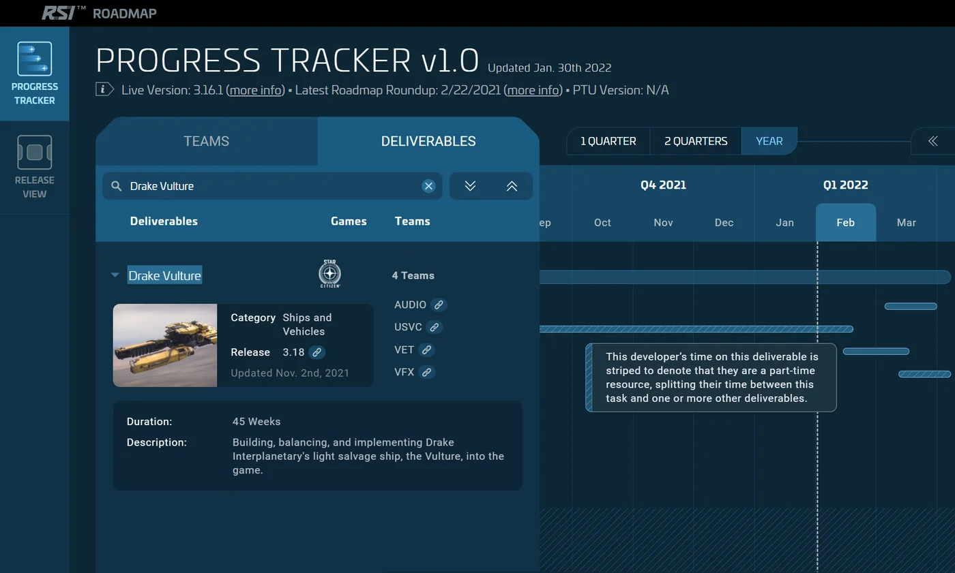Click the Deliverables column header
955x573 pixels.
(x=164, y=221)
